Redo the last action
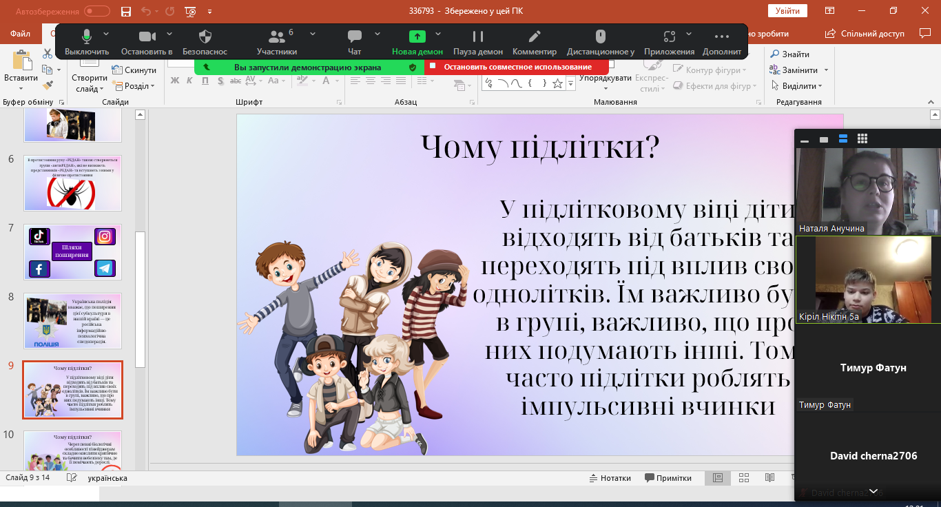 170,11
